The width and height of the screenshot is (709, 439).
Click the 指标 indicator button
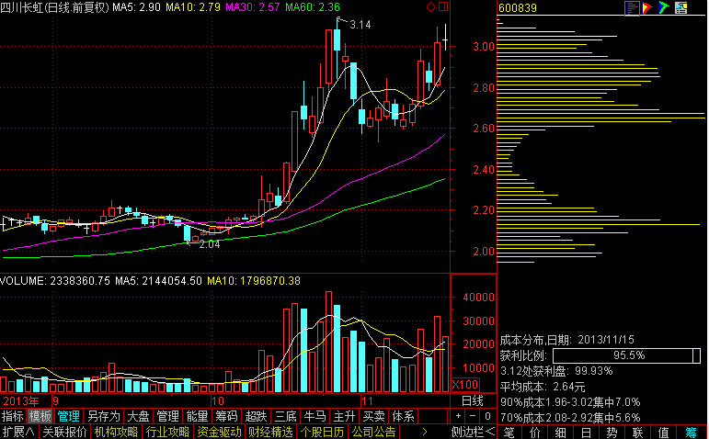click(13, 416)
